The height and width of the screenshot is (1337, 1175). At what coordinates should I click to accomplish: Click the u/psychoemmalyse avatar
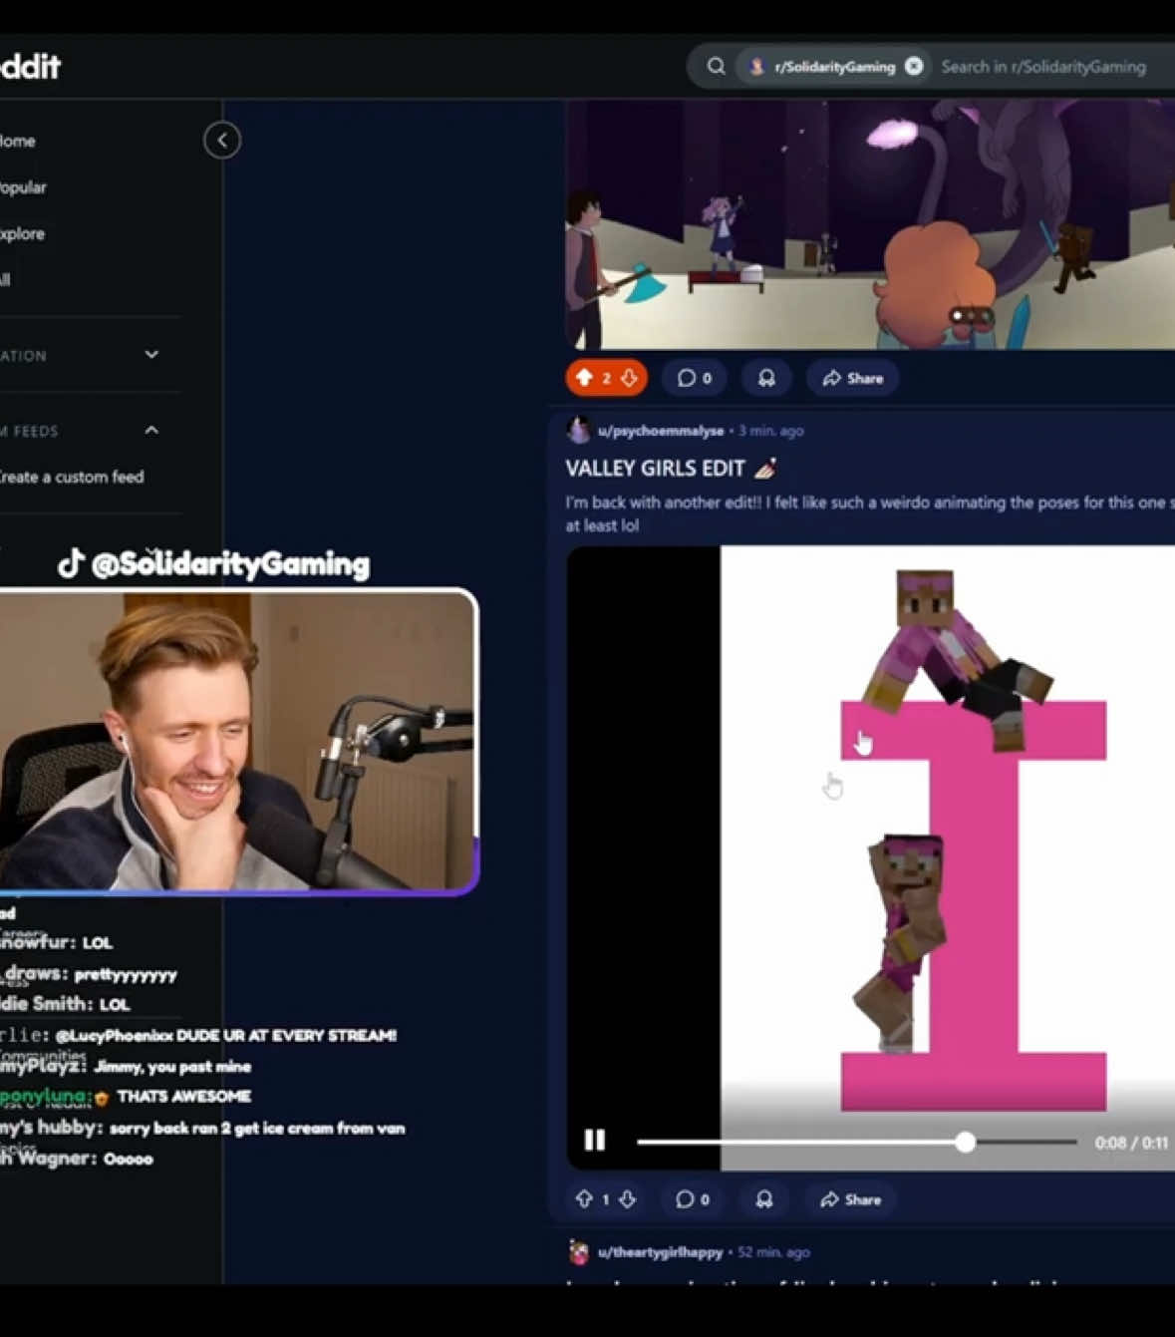578,431
